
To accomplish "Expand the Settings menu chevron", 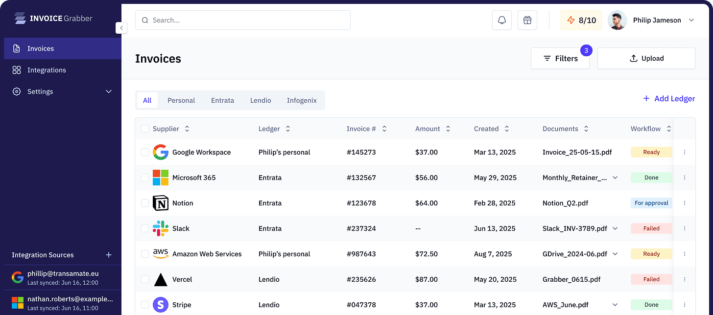I will tap(108, 91).
